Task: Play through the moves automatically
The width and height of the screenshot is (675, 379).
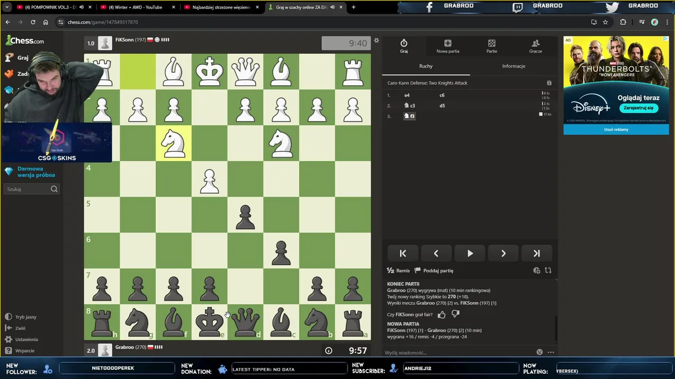Action: 470,253
